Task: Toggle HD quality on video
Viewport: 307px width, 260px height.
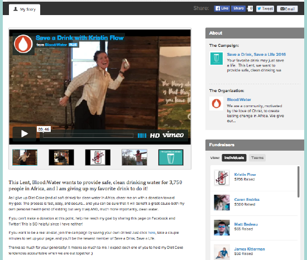Action: [155, 136]
